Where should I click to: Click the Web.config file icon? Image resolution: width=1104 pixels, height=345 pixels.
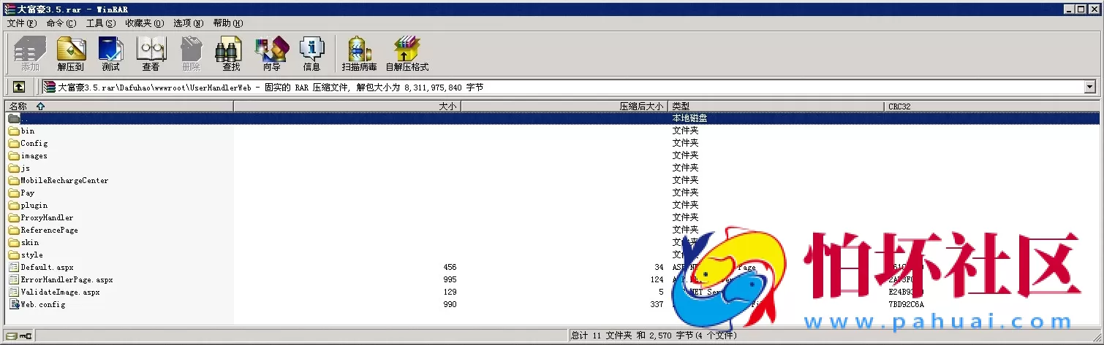tap(14, 304)
